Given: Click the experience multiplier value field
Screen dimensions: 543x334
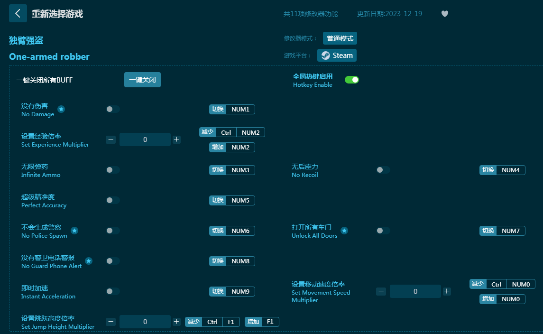Looking at the screenshot, I should pyautogui.click(x=145, y=139).
